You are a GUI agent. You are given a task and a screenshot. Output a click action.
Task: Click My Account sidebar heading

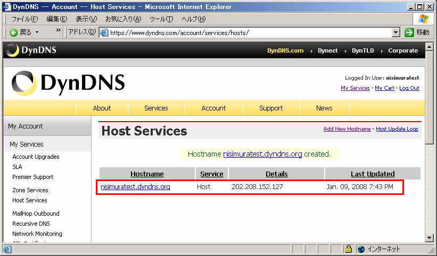(26, 126)
